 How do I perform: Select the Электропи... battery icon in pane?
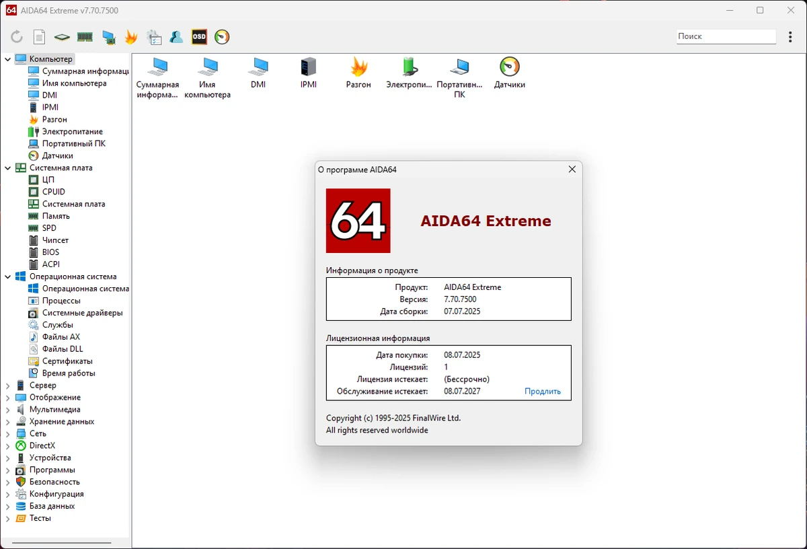(409, 73)
